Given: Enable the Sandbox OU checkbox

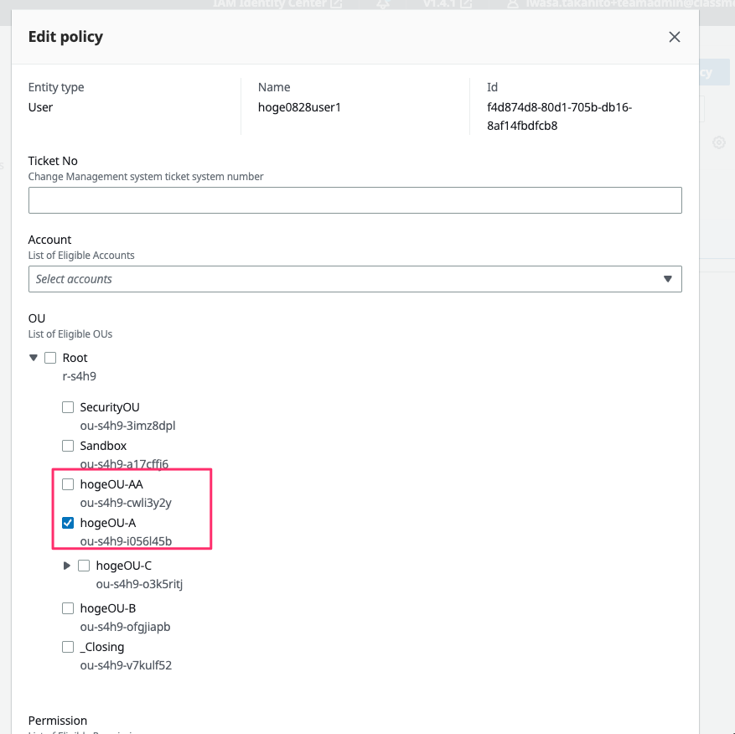Looking at the screenshot, I should point(68,446).
